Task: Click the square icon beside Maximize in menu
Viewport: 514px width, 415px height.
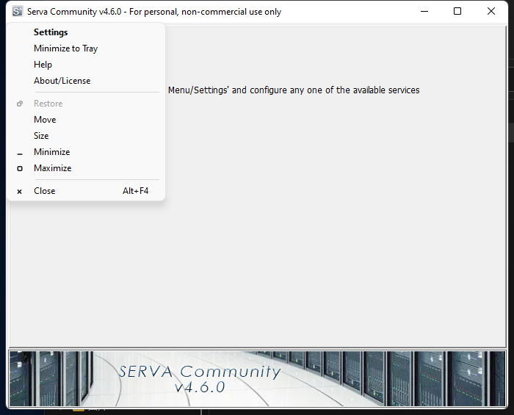Action: click(20, 168)
